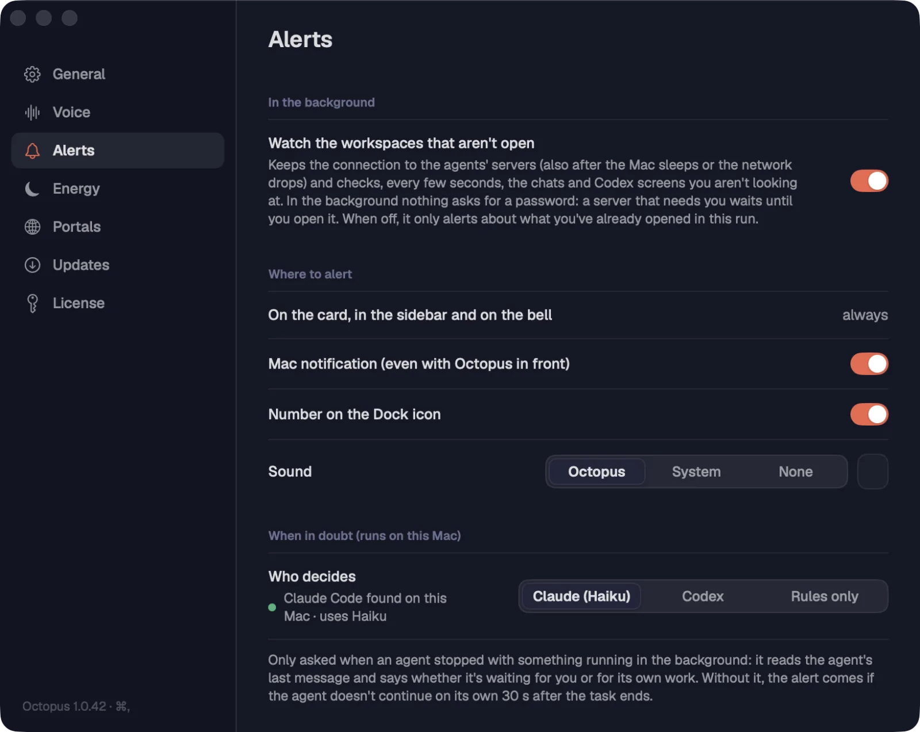
Task: Set the alert sound to None
Action: click(795, 472)
